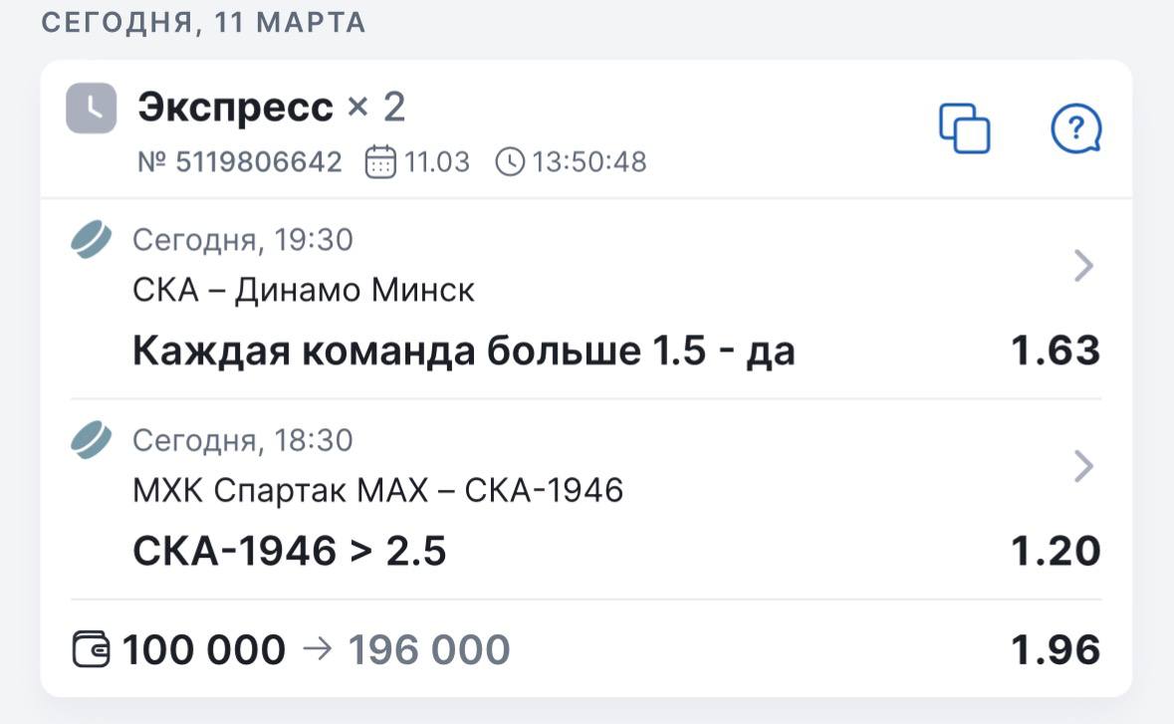Expand СКА – Динамо Минск event chevron
The width and height of the screenshot is (1174, 724).
coord(1084,266)
